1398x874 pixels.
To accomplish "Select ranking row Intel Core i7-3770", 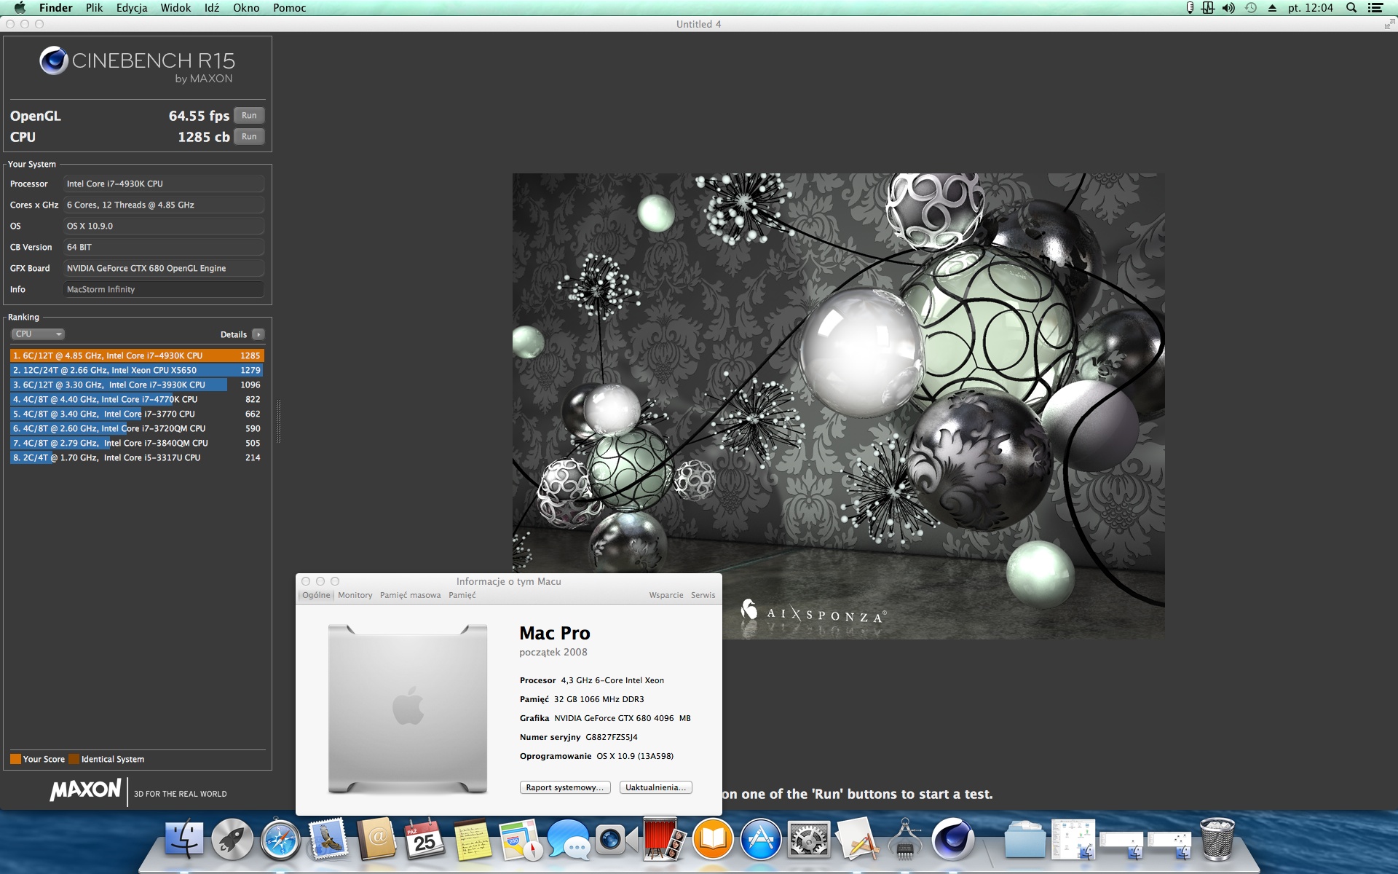I will pyautogui.click(x=137, y=414).
